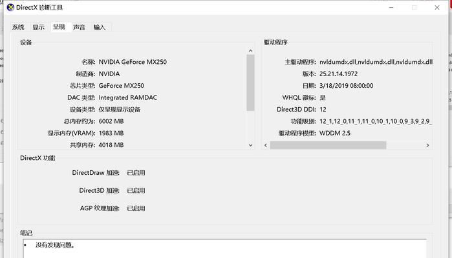Click the Direct3D DDI value 12
This screenshot has width=452, height=258.
pos(323,109)
